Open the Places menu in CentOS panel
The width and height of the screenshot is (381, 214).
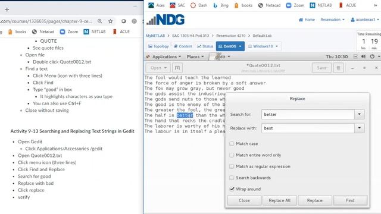click(x=195, y=57)
